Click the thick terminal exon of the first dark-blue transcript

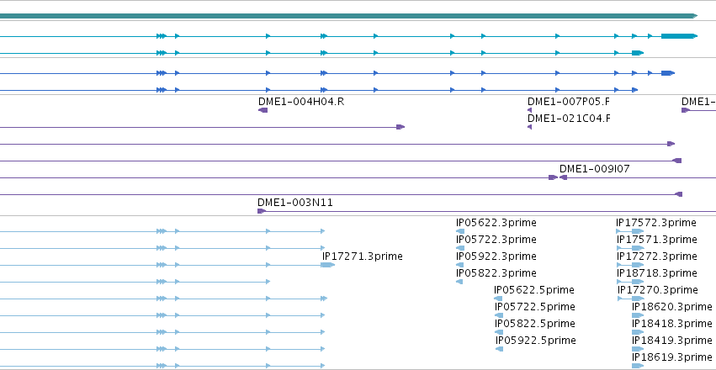point(667,73)
